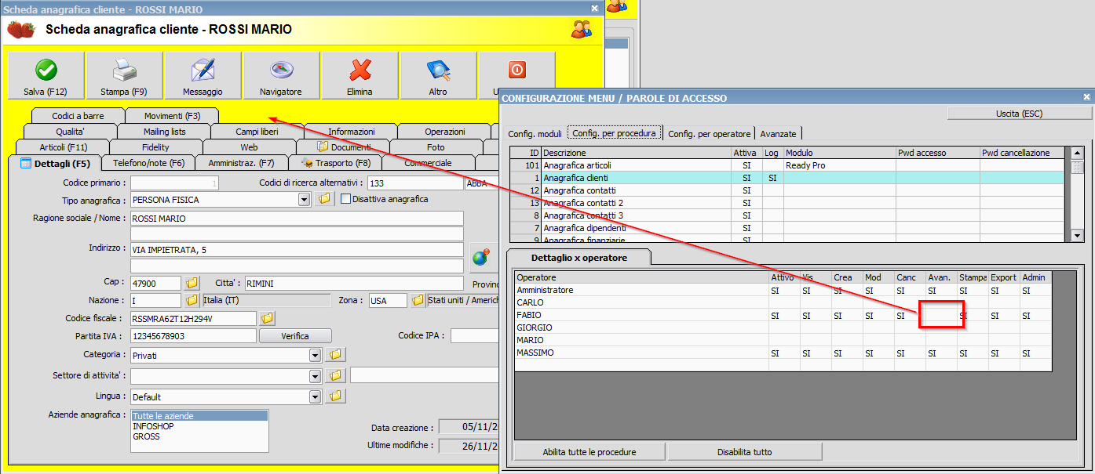The height and width of the screenshot is (474, 1095).
Task: Toggle the Disattiva anagrafica checkbox
Action: [x=345, y=200]
